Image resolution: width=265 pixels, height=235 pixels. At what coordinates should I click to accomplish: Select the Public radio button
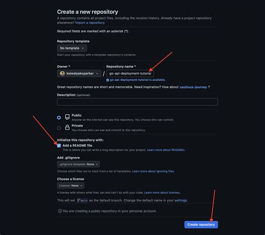pos(59,117)
